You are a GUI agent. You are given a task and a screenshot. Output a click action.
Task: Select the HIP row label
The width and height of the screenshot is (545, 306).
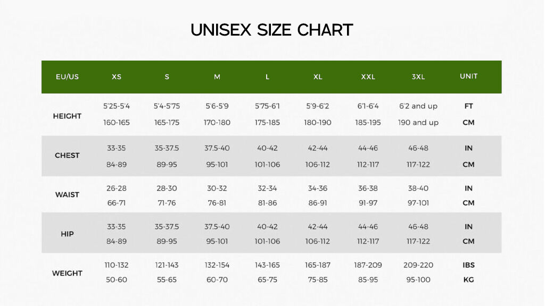tap(67, 234)
